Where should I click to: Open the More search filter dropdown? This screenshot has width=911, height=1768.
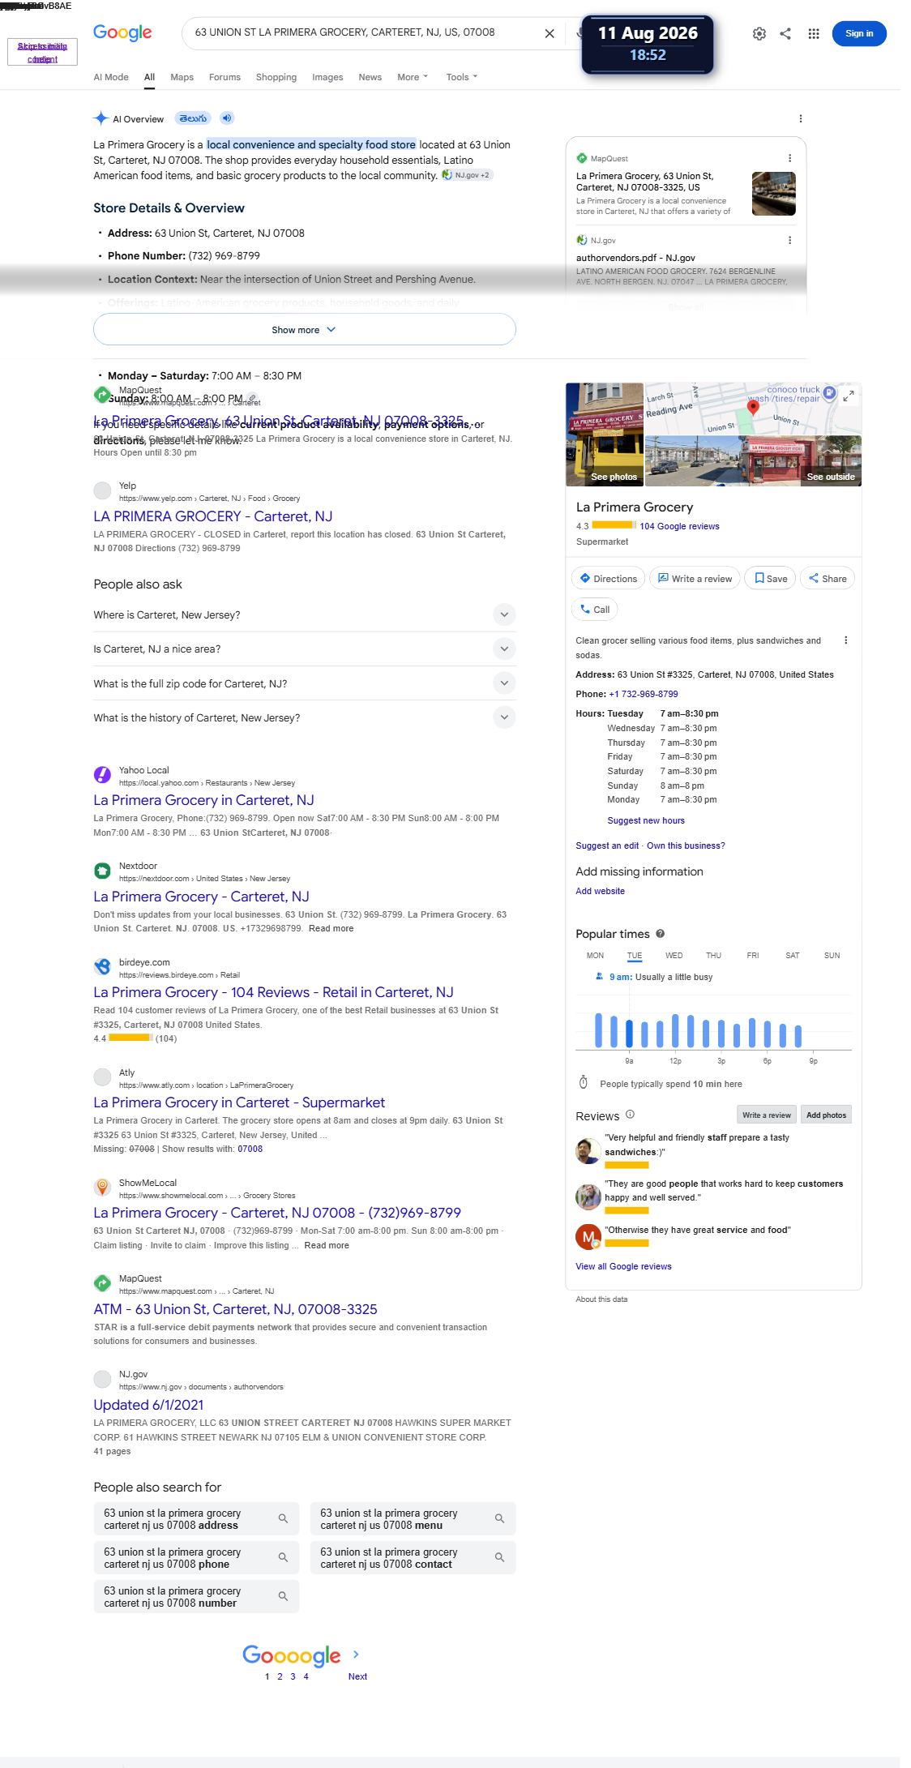point(413,77)
